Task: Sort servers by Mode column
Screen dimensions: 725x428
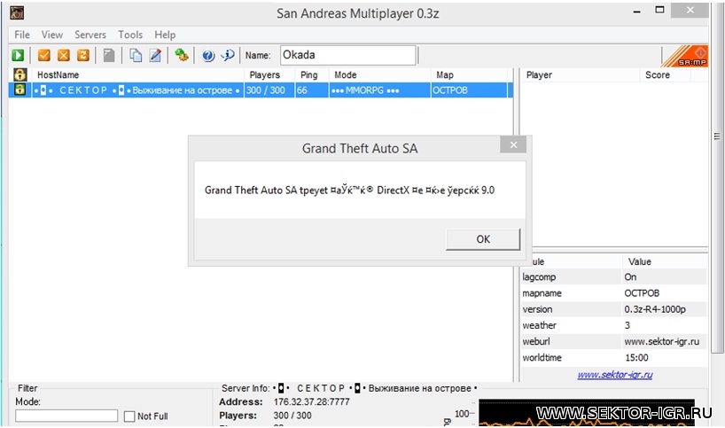Action: click(x=379, y=74)
